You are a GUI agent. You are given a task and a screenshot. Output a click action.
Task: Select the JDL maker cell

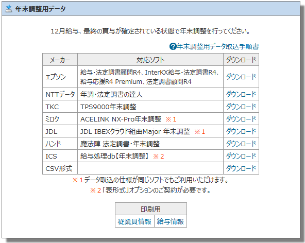(x=60, y=131)
